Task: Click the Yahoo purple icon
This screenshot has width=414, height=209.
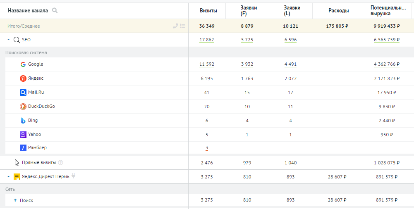Action: (x=23, y=134)
